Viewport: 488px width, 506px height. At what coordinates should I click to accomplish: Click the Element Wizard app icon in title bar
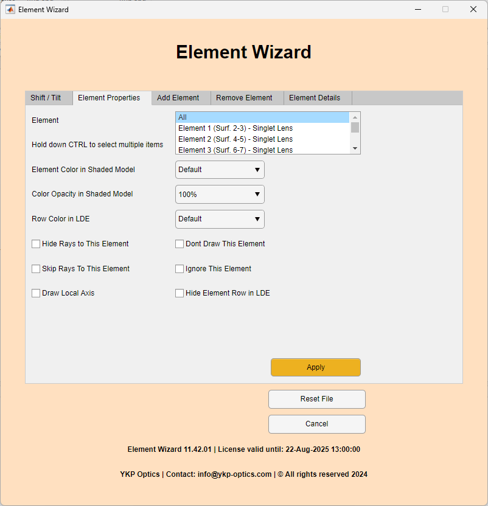pyautogui.click(x=10, y=9)
